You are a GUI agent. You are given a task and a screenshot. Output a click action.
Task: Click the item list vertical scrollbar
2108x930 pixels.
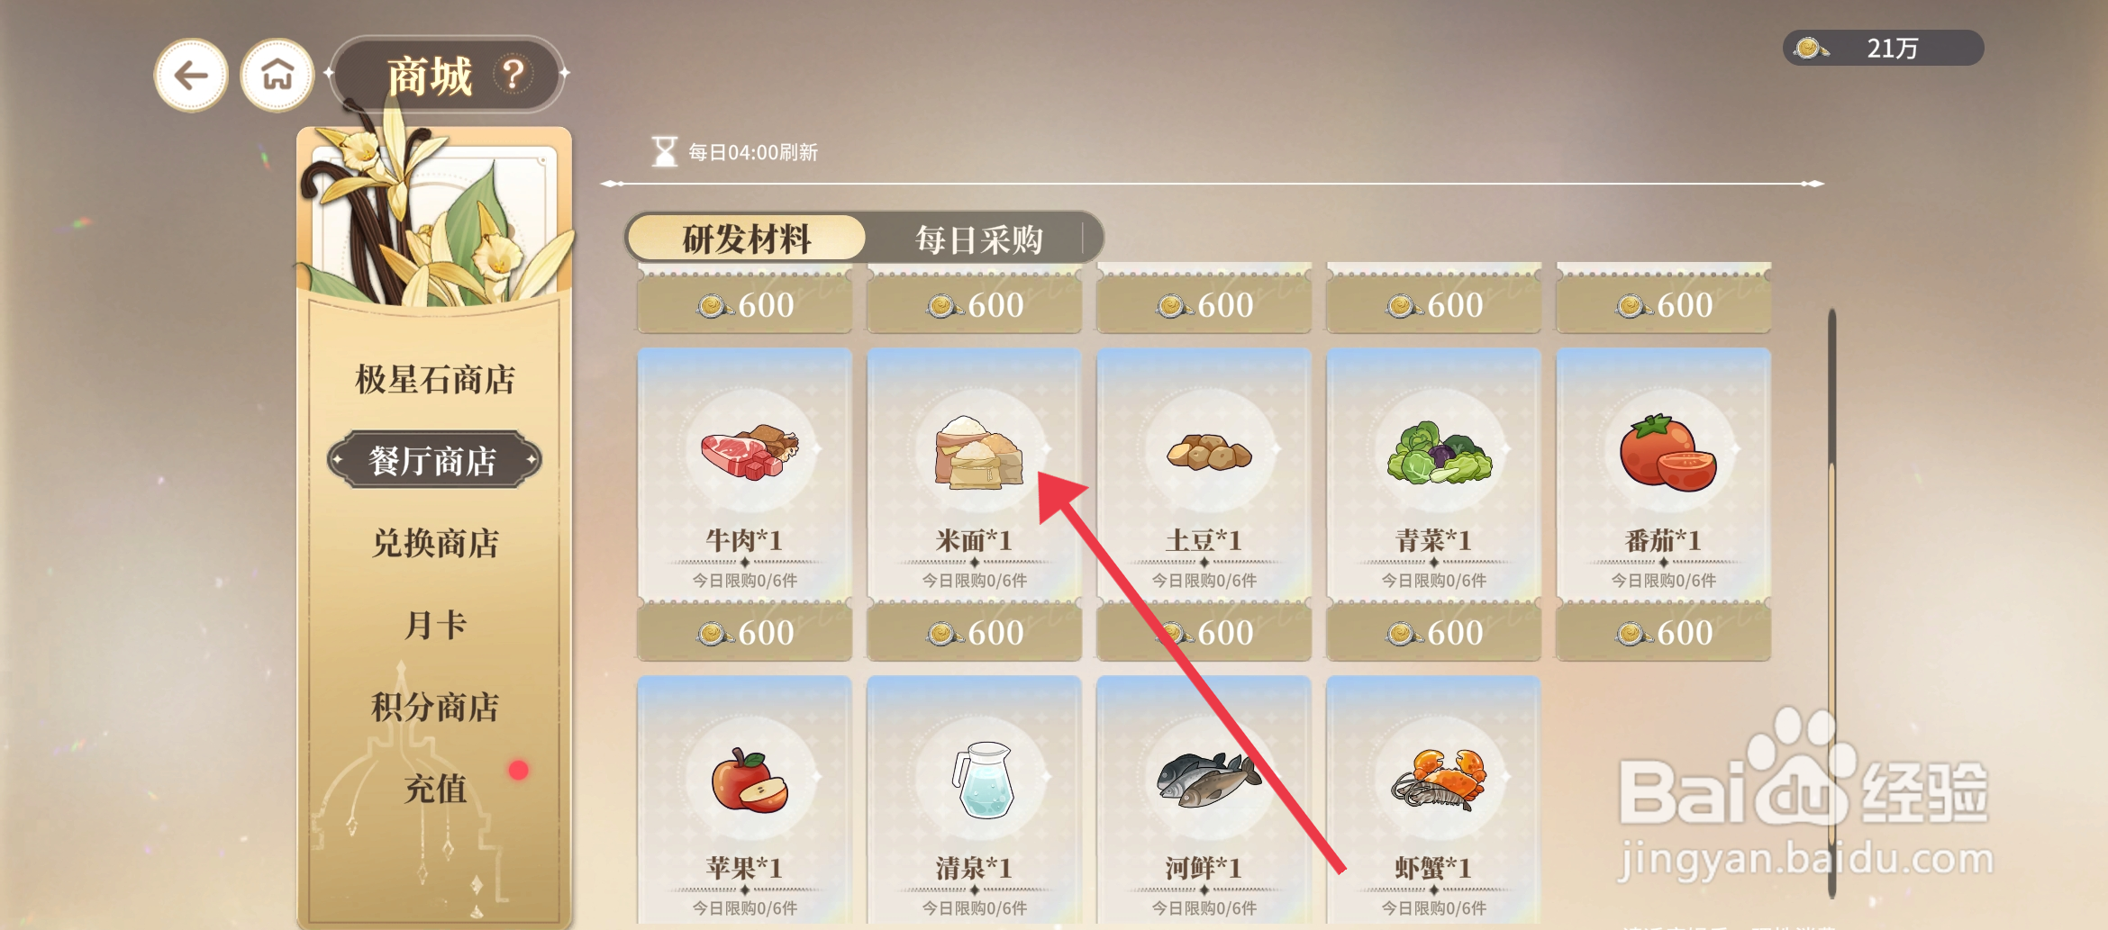point(1831,603)
